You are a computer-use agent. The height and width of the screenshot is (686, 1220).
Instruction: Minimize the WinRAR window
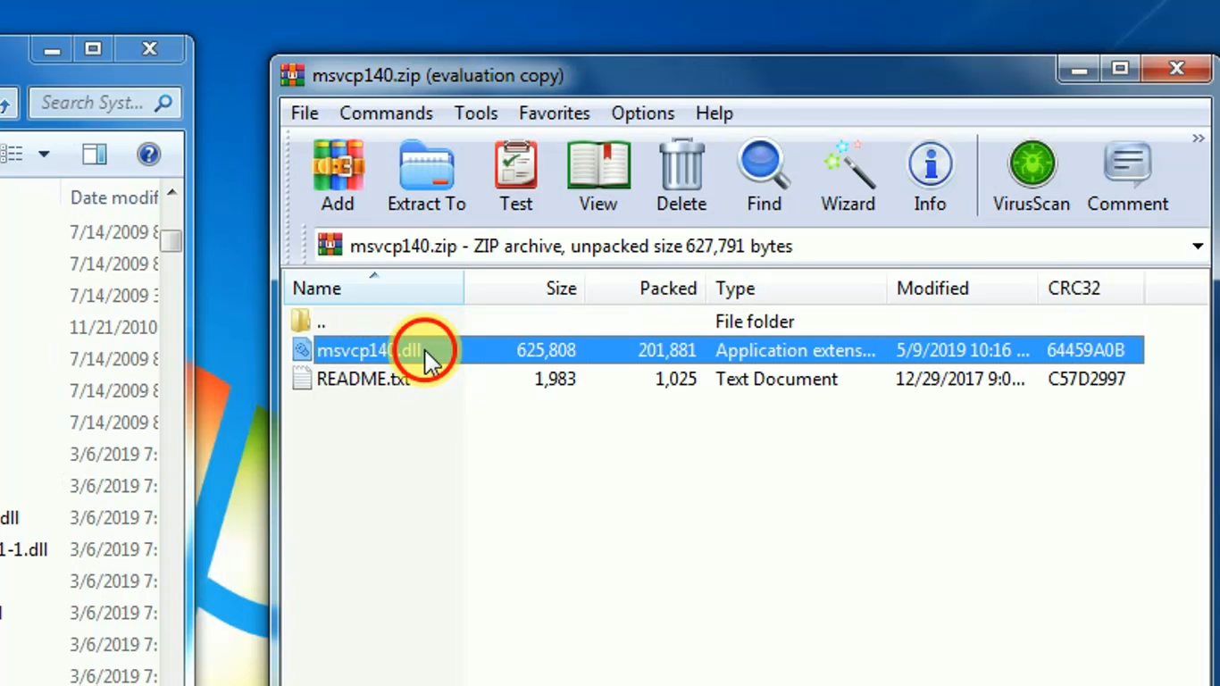coord(1080,68)
